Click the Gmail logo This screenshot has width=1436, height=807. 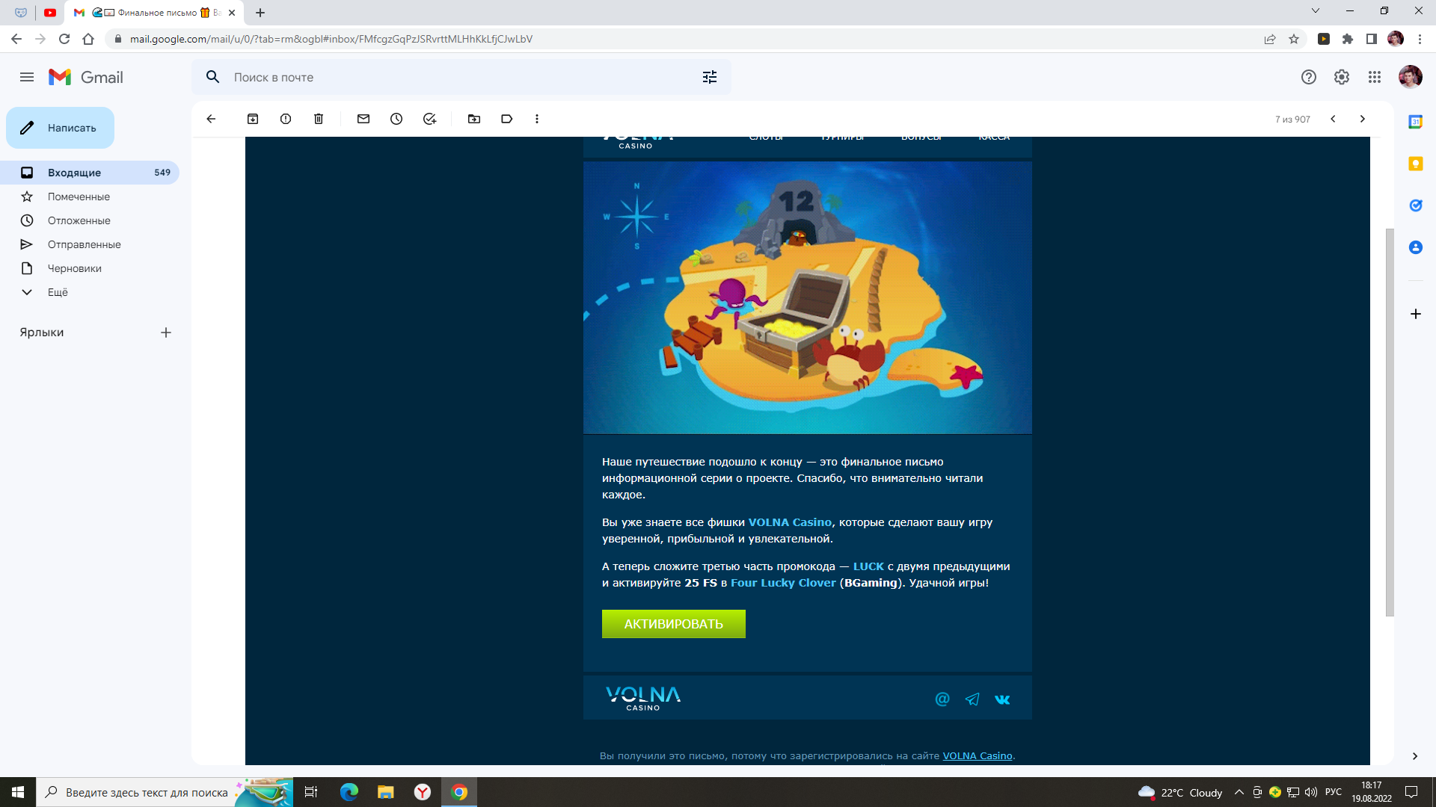[x=86, y=77]
